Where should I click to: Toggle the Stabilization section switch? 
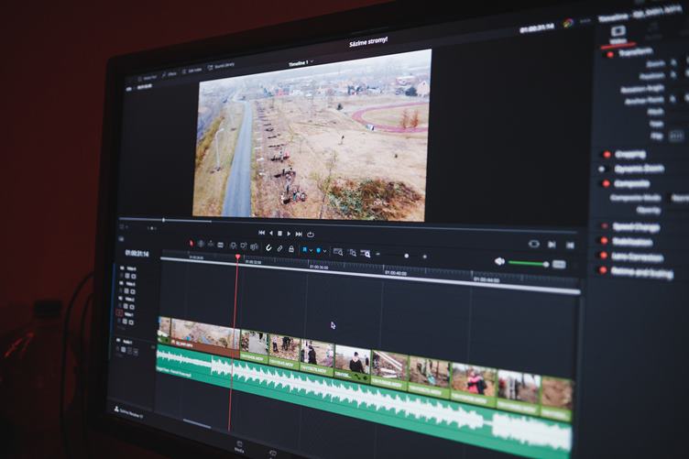tap(604, 241)
